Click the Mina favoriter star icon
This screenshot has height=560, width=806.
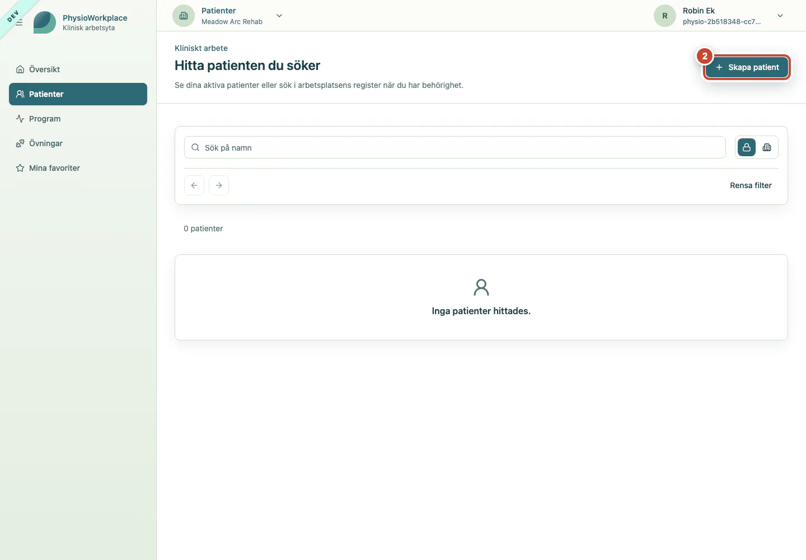[x=20, y=168]
